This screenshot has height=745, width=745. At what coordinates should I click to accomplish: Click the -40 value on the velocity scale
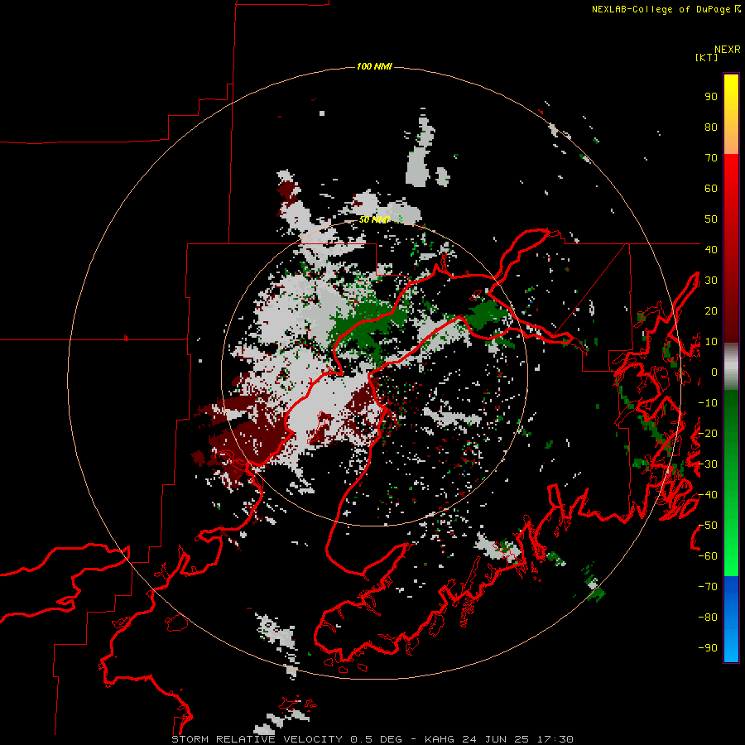708,495
